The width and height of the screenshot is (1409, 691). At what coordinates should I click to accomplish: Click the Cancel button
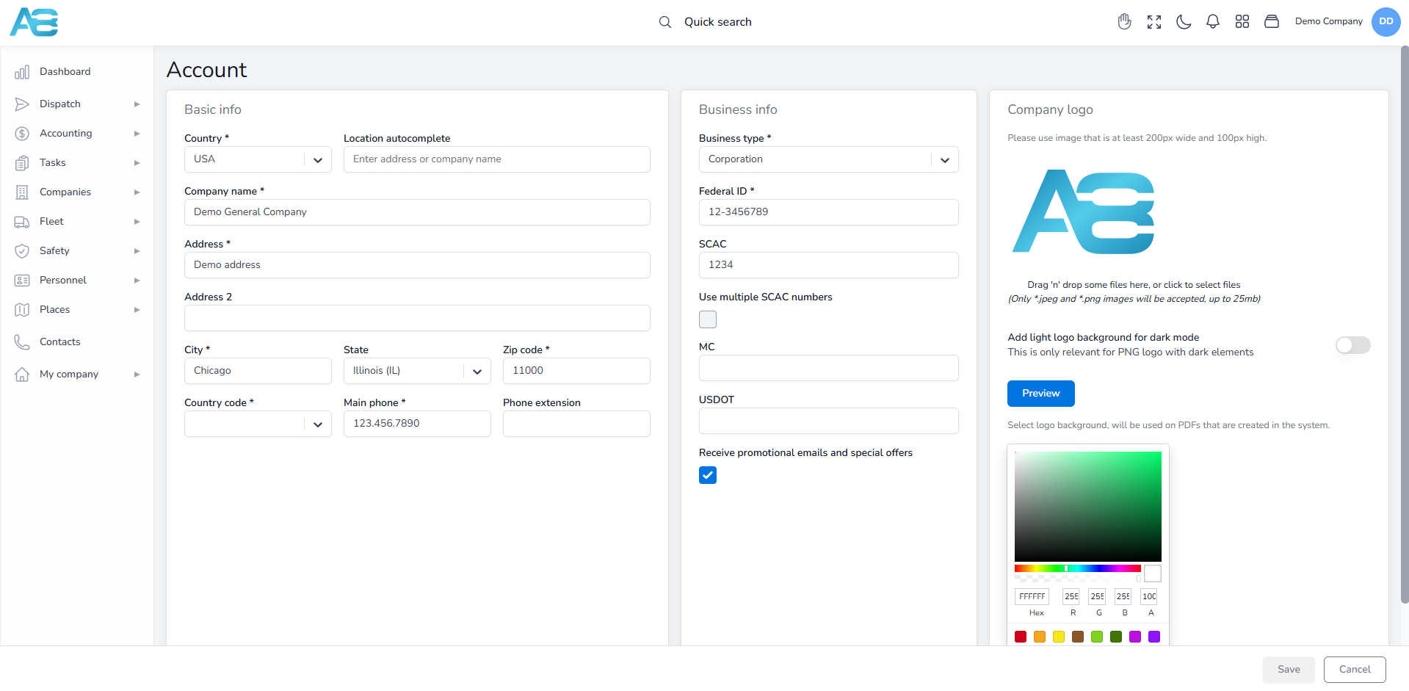click(1355, 670)
